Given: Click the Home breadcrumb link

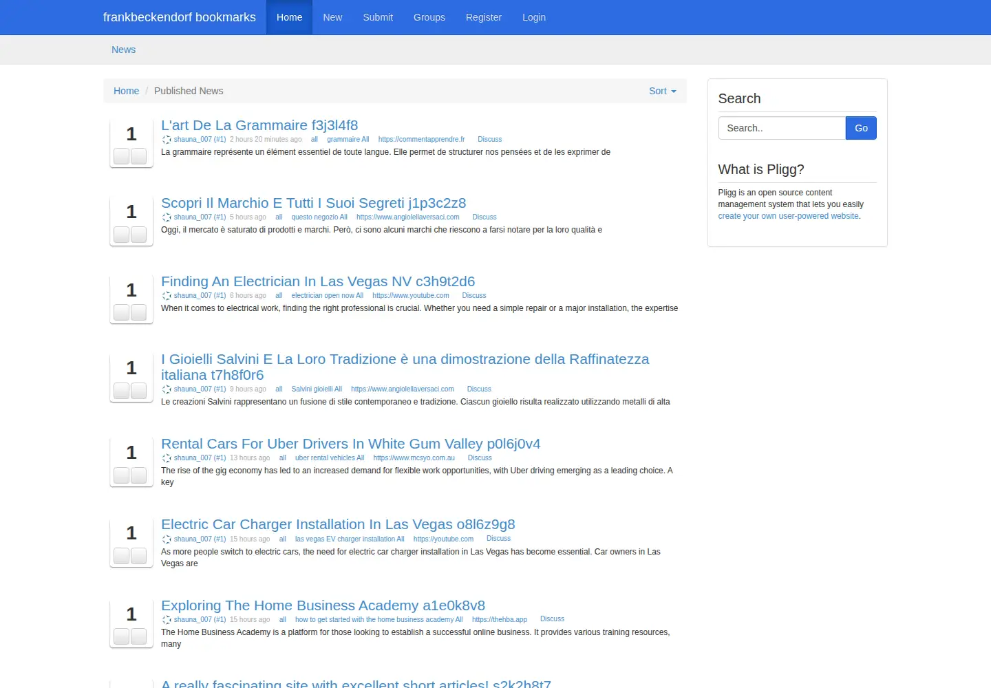Looking at the screenshot, I should pos(126,91).
